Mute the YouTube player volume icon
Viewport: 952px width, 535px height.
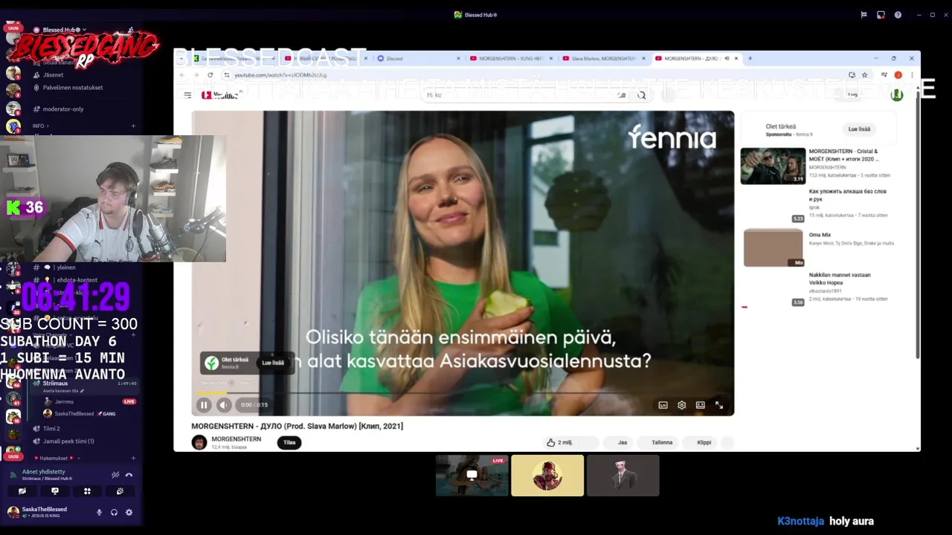(224, 405)
